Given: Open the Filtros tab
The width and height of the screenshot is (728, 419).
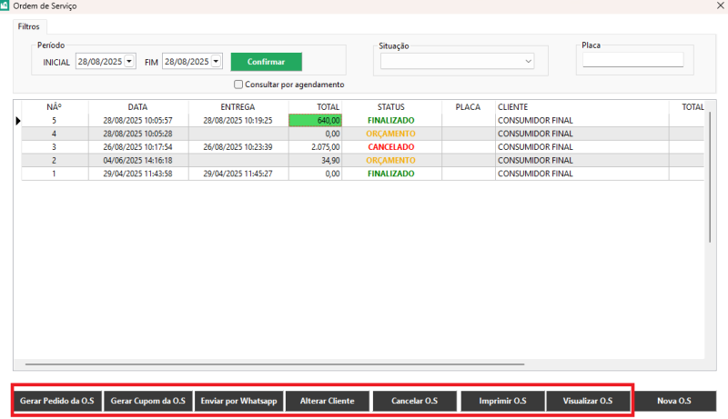Looking at the screenshot, I should coord(29,26).
